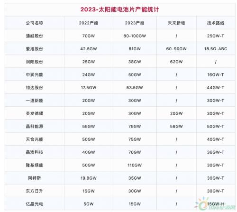The height and width of the screenshot is (212, 237).
Task: Select the 18.5G-ABC technology cell
Action: click(x=216, y=49)
